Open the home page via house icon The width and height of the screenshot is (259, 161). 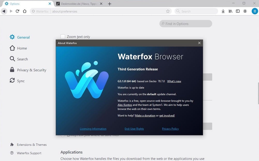point(25,11)
